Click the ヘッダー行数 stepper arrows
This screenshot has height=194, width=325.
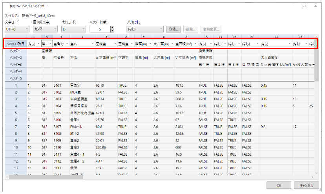(x=112, y=29)
